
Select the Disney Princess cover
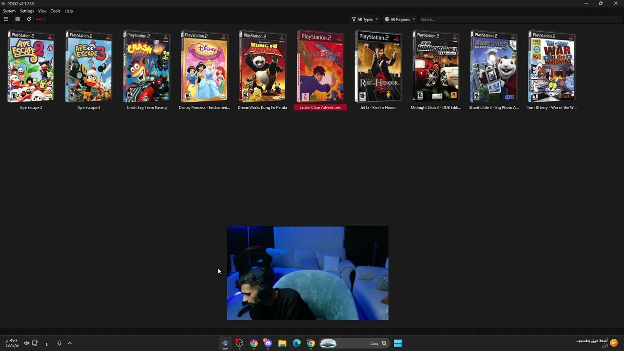[204, 67]
